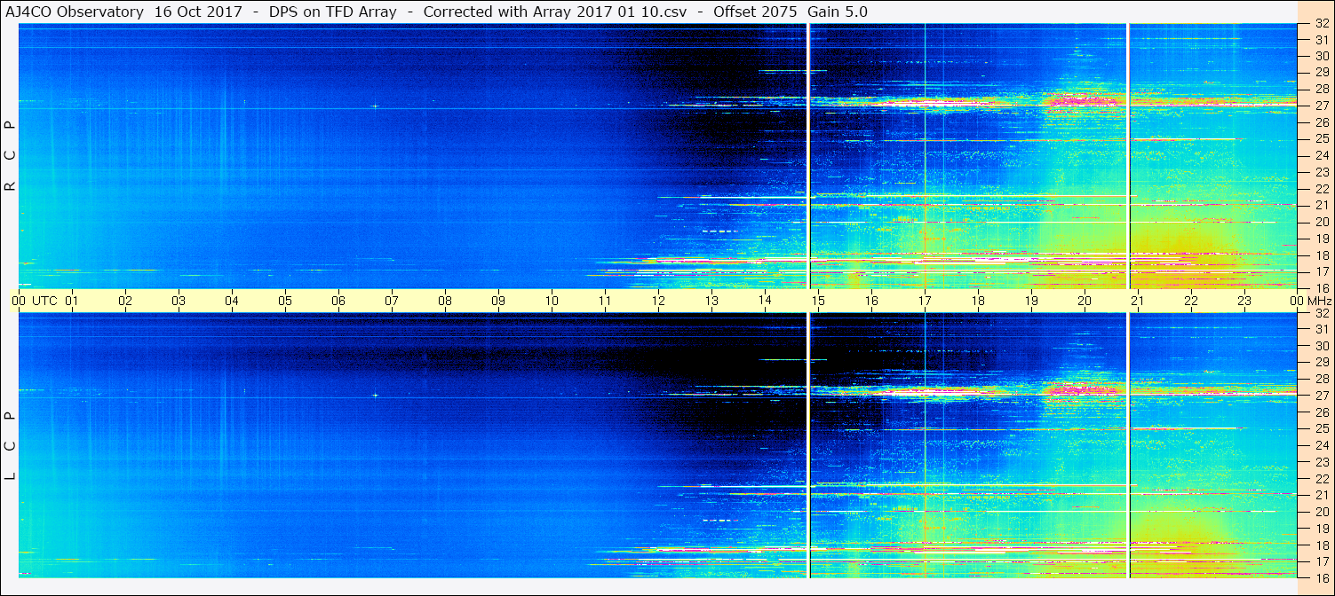Image resolution: width=1335 pixels, height=596 pixels.
Task: Choose the 16 hour mark on the time axis
Action: (871, 301)
